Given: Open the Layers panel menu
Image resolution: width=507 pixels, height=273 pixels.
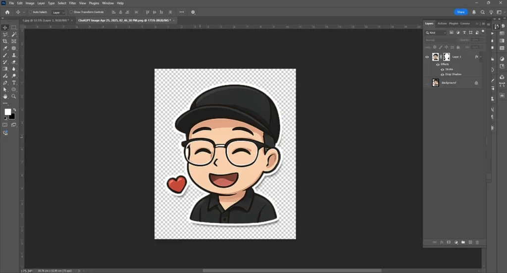Looking at the screenshot, I should coord(483,24).
